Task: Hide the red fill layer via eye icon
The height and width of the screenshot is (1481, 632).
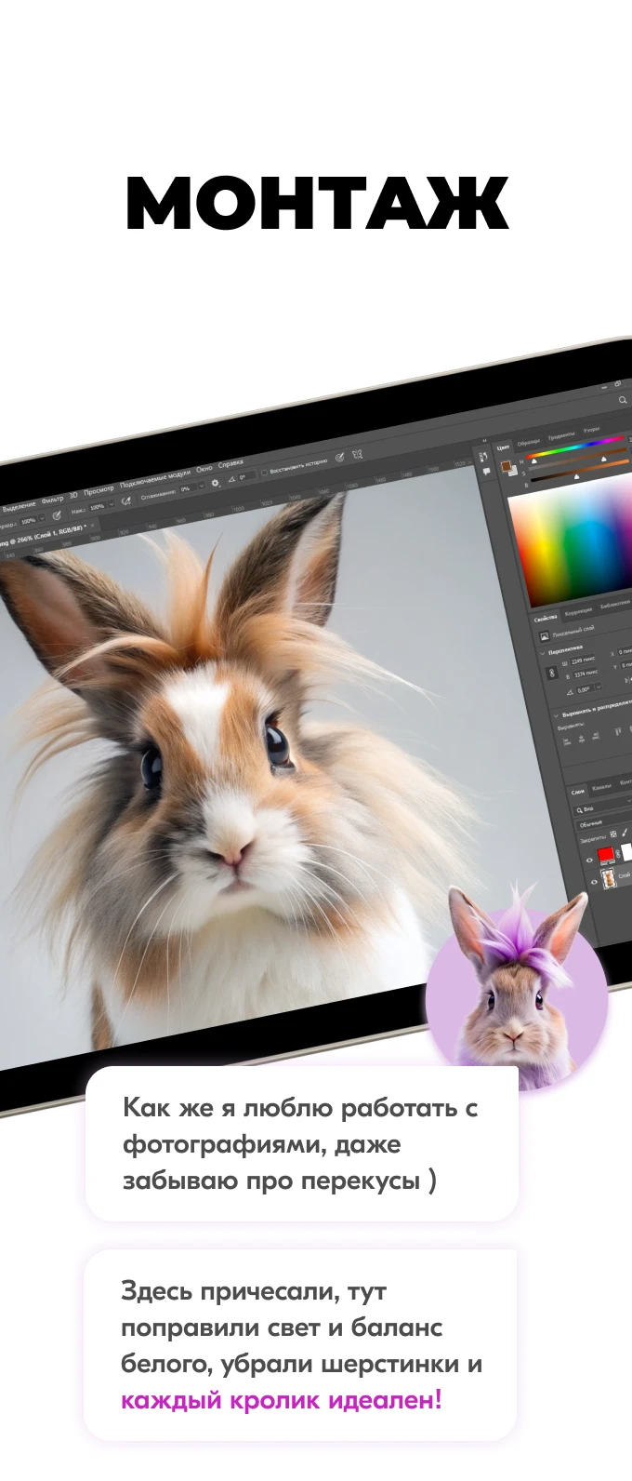Action: tap(589, 860)
